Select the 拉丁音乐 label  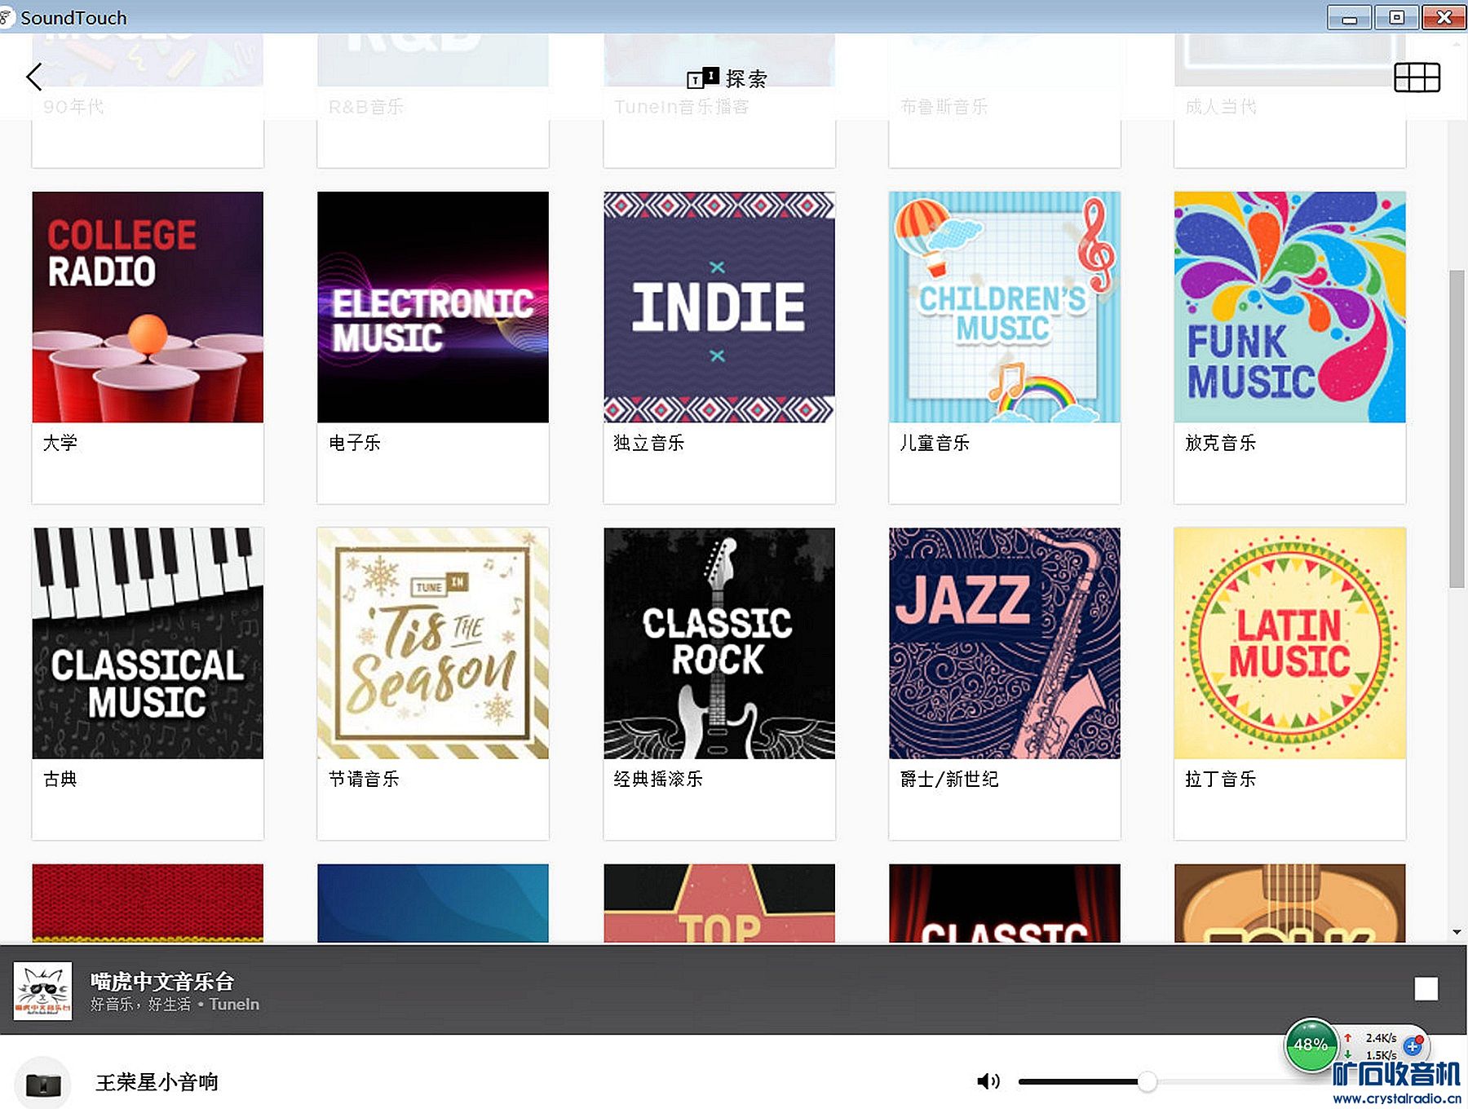(x=1220, y=779)
